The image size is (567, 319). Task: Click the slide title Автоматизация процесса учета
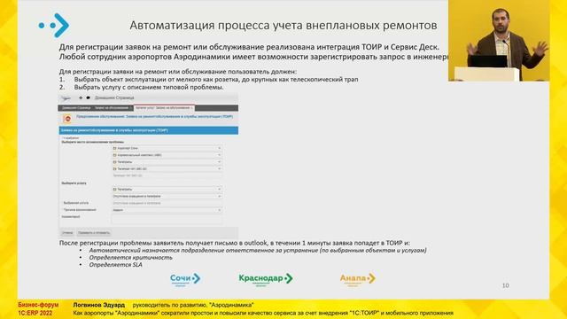click(x=283, y=26)
